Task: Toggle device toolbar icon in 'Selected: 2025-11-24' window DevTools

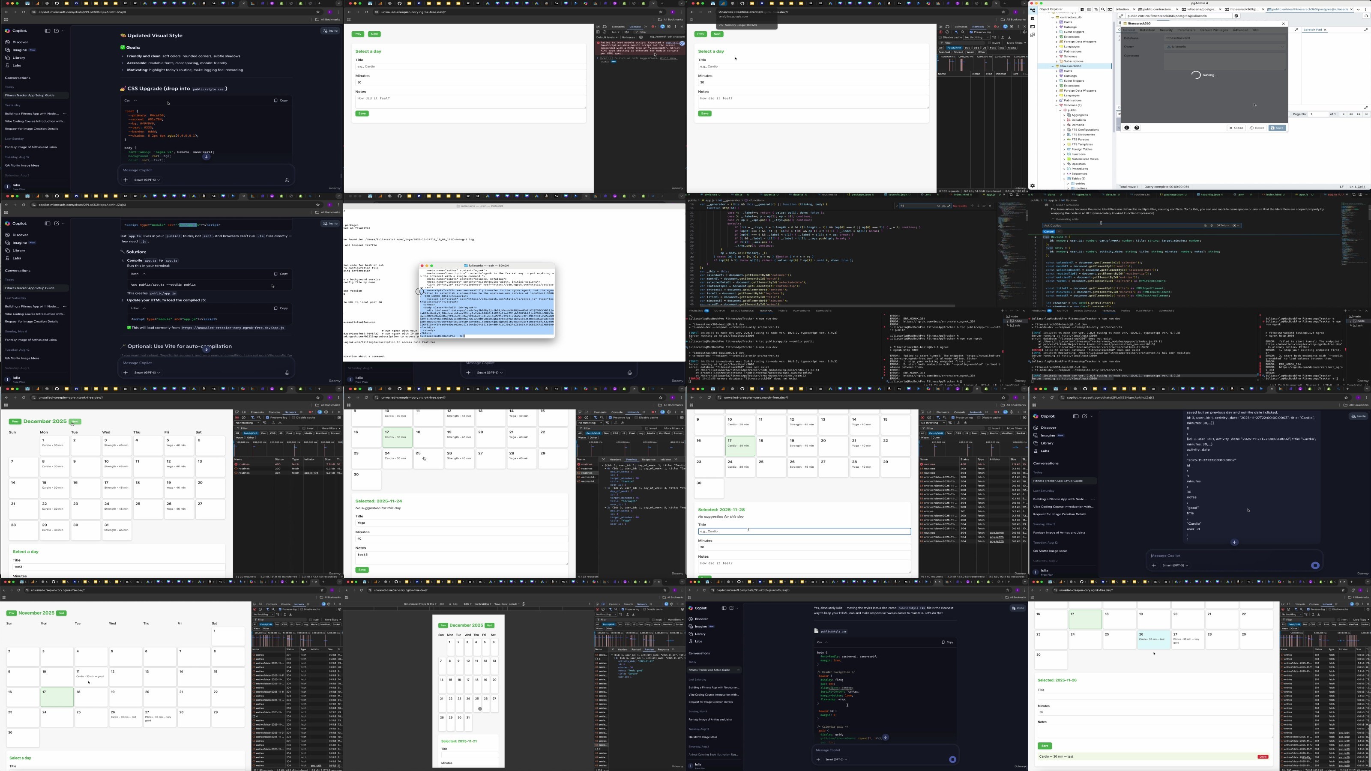Action: pos(587,412)
